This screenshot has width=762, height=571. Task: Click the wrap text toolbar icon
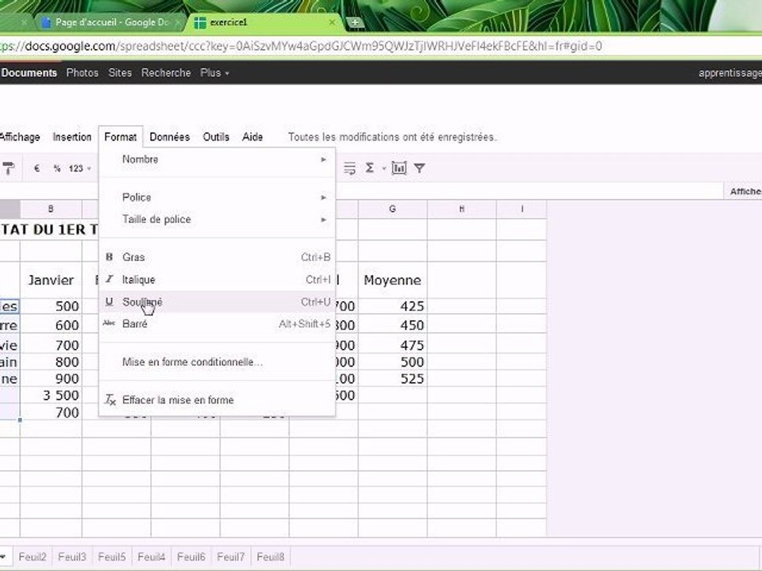349,168
